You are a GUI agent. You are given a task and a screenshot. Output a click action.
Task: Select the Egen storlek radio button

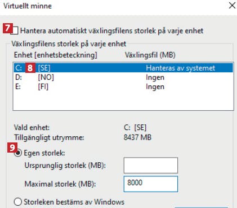18,153
